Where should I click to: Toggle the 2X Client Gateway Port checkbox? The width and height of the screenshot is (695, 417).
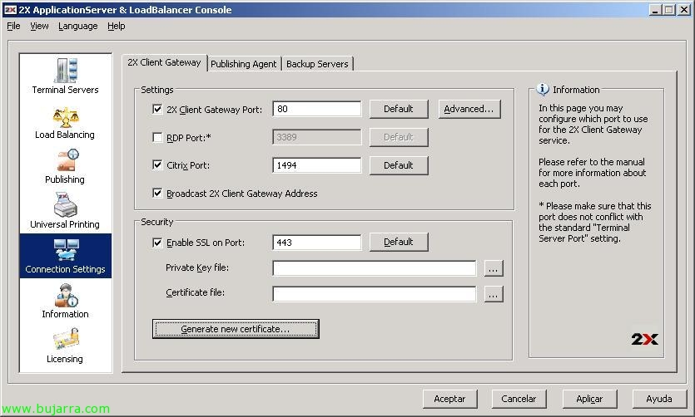click(157, 109)
